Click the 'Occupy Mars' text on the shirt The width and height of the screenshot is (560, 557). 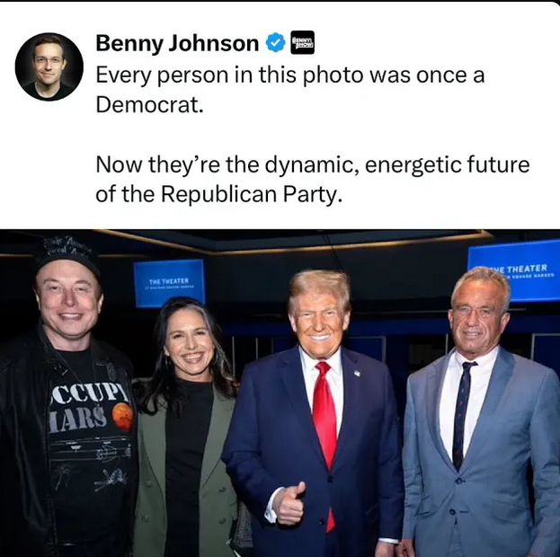[85, 408]
